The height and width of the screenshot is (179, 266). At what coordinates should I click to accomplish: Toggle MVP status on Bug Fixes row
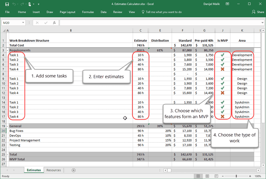point(222,131)
